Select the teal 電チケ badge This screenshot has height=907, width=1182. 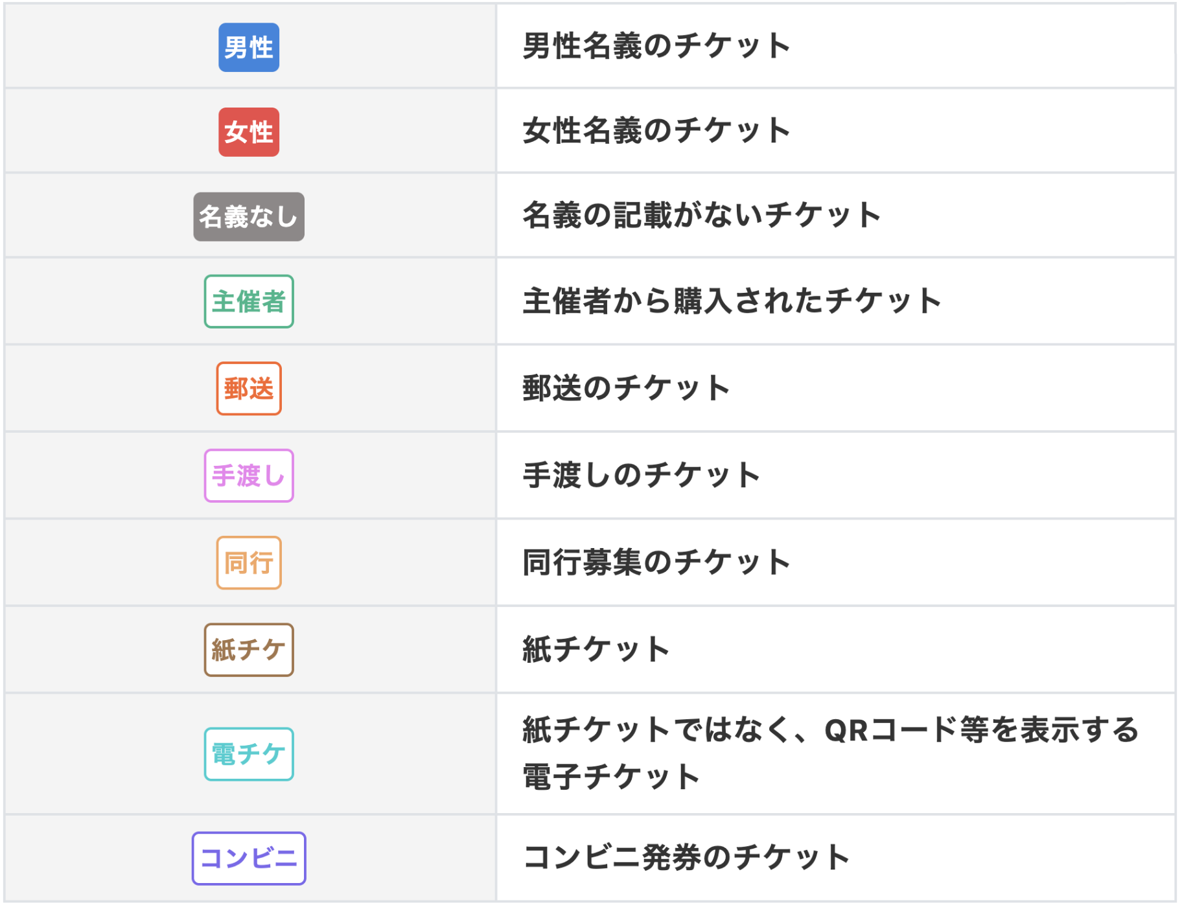[x=249, y=754]
